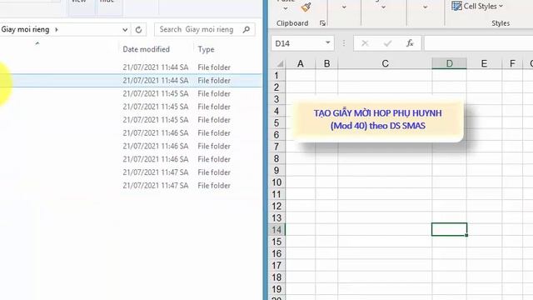Open the Cell Styles dropdown
This screenshot has height=300, width=533.
pyautogui.click(x=501, y=6)
